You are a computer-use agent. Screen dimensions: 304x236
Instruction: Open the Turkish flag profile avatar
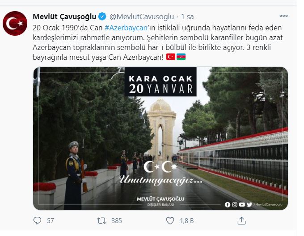pyautogui.click(x=15, y=23)
